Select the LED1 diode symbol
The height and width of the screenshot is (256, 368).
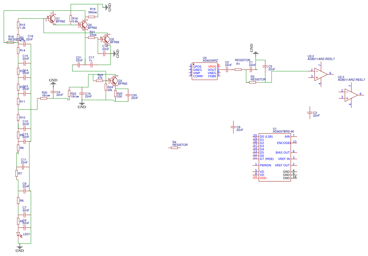(x=19, y=235)
